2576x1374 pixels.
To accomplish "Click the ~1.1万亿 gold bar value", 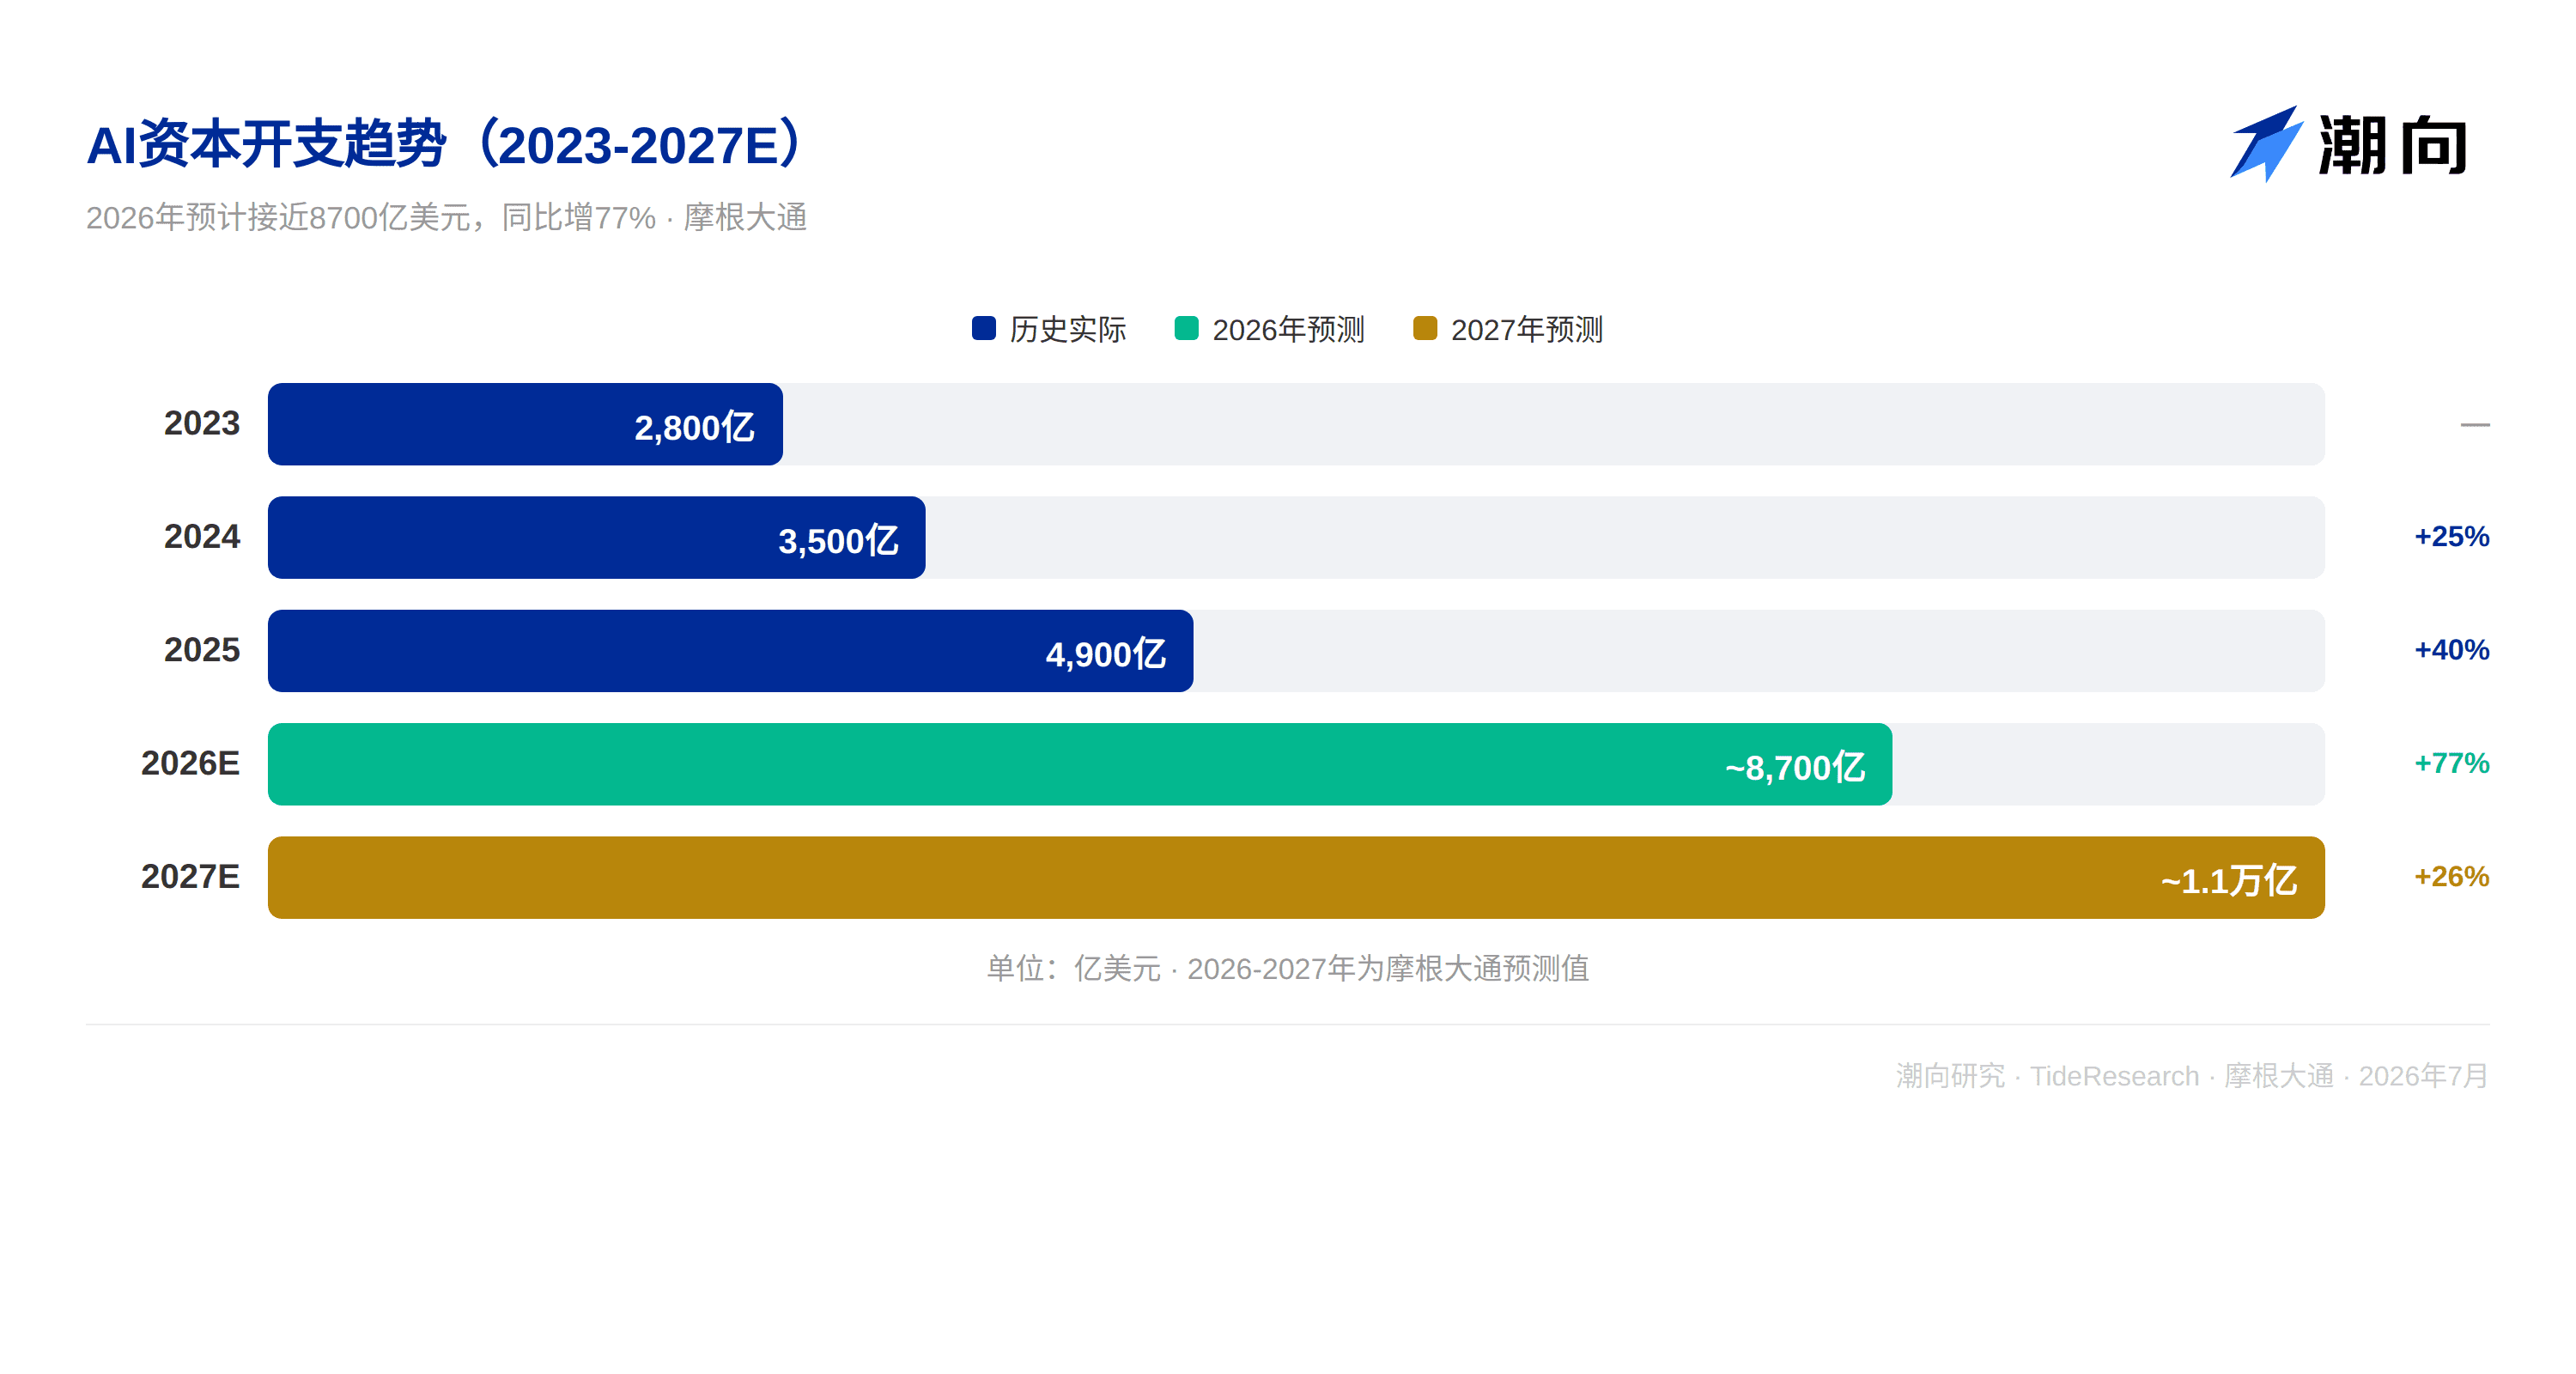I will click(x=2229, y=880).
